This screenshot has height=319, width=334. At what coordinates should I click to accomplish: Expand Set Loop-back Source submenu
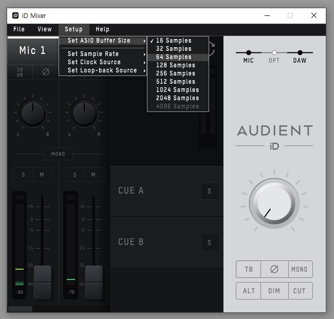103,70
